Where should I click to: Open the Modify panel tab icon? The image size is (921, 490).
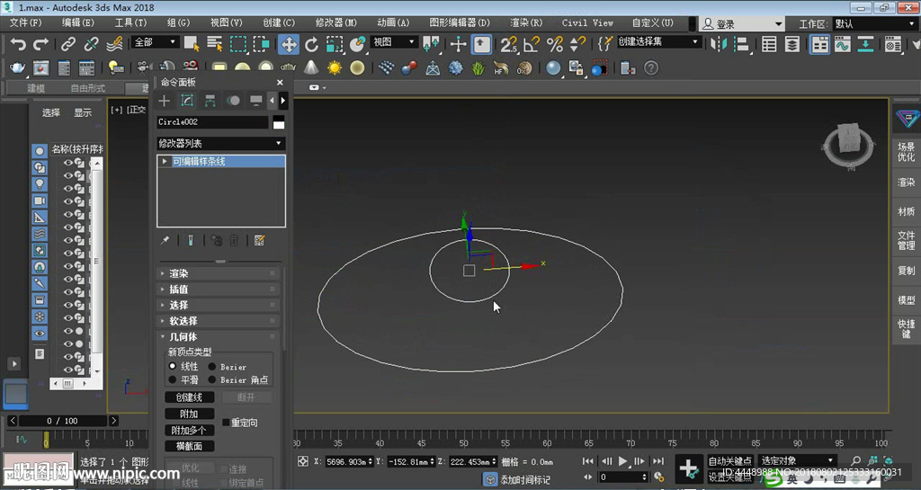coord(187,101)
